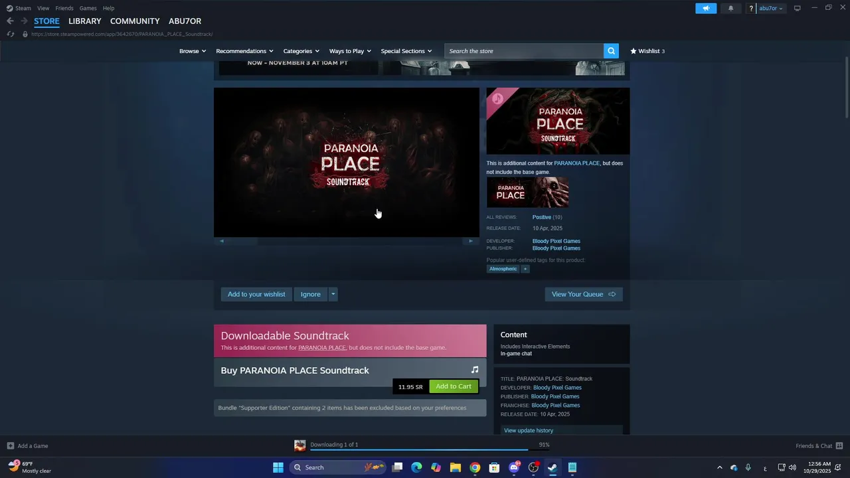Show hidden system tray icons
Viewport: 850px width, 478px height.
pyautogui.click(x=719, y=467)
